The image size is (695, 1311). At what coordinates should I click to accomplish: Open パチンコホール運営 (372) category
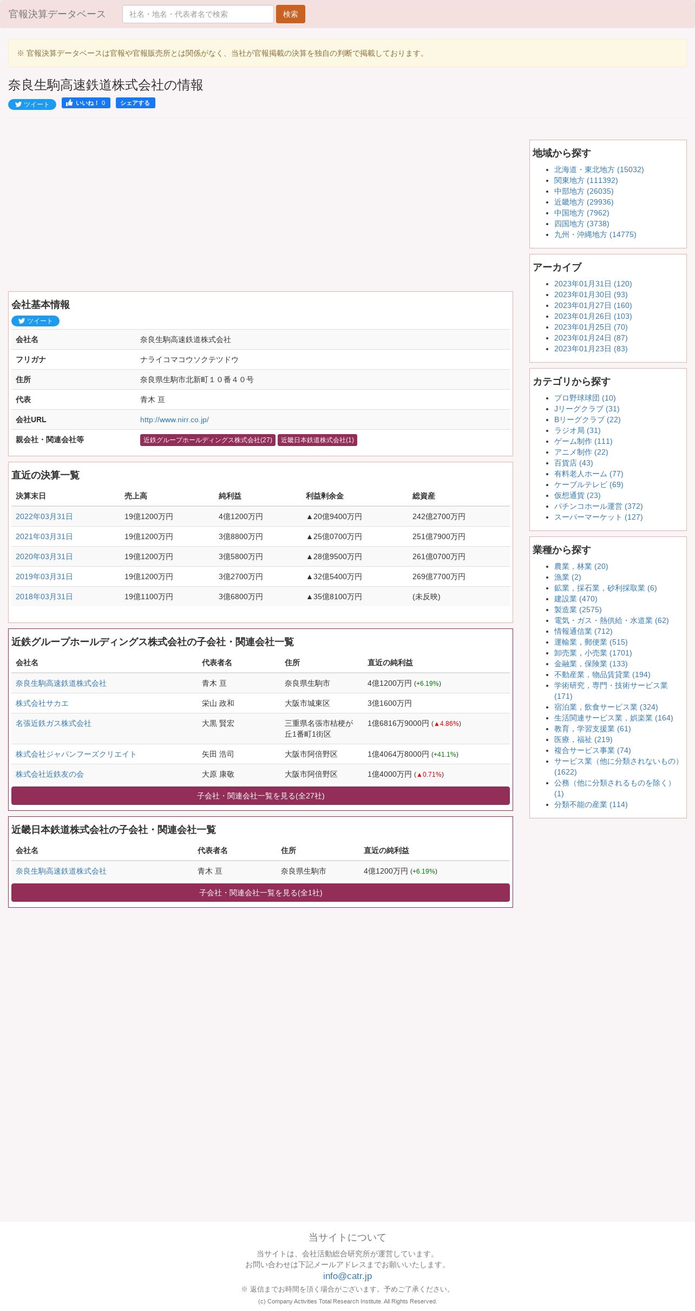tap(598, 506)
